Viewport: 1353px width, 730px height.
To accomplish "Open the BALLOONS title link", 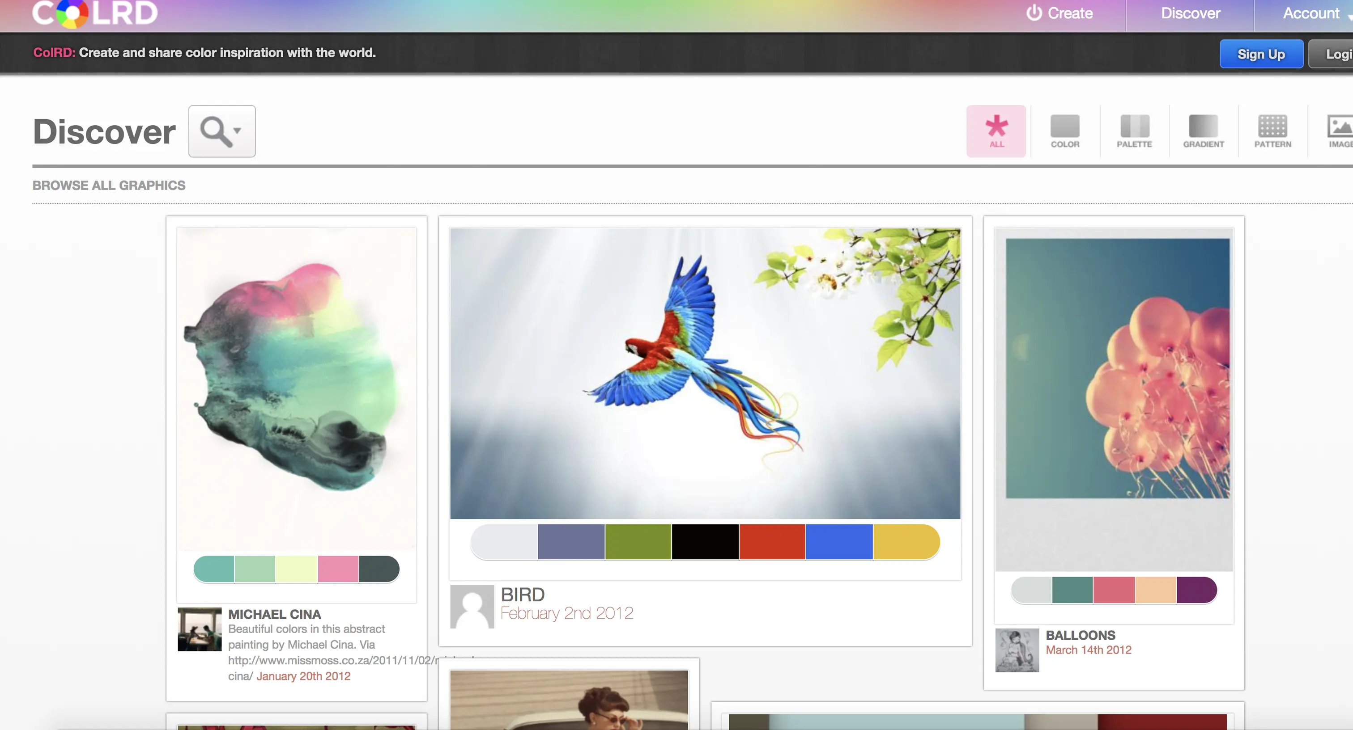I will click(x=1080, y=635).
